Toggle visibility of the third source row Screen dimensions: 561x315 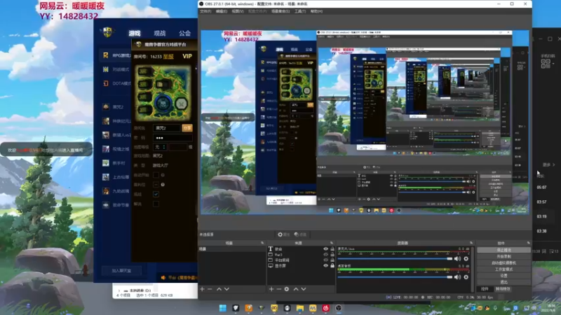[325, 260]
